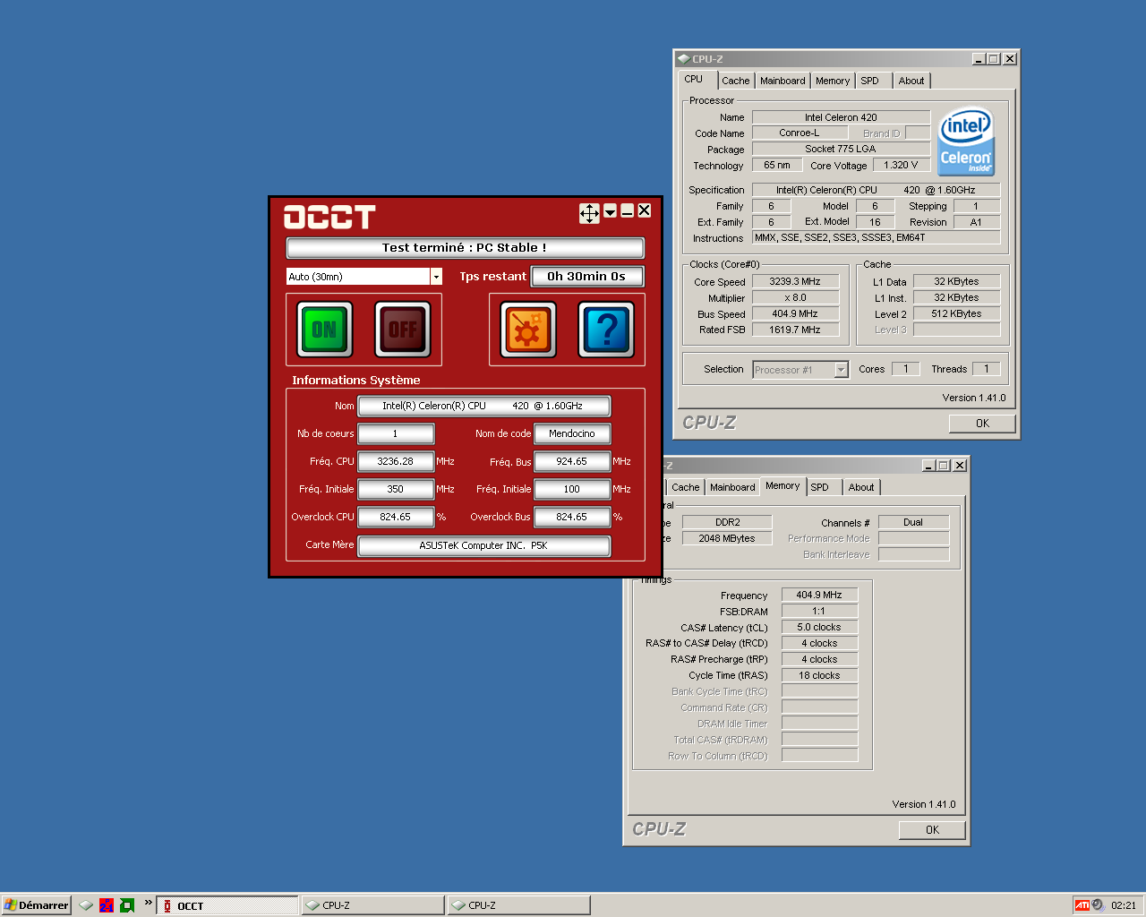Switch to Mainboard tab in top CPU-Z window

click(783, 81)
